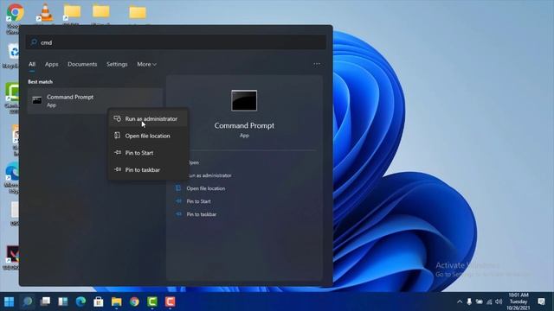Launch Google Chrome from the taskbar

click(134, 301)
